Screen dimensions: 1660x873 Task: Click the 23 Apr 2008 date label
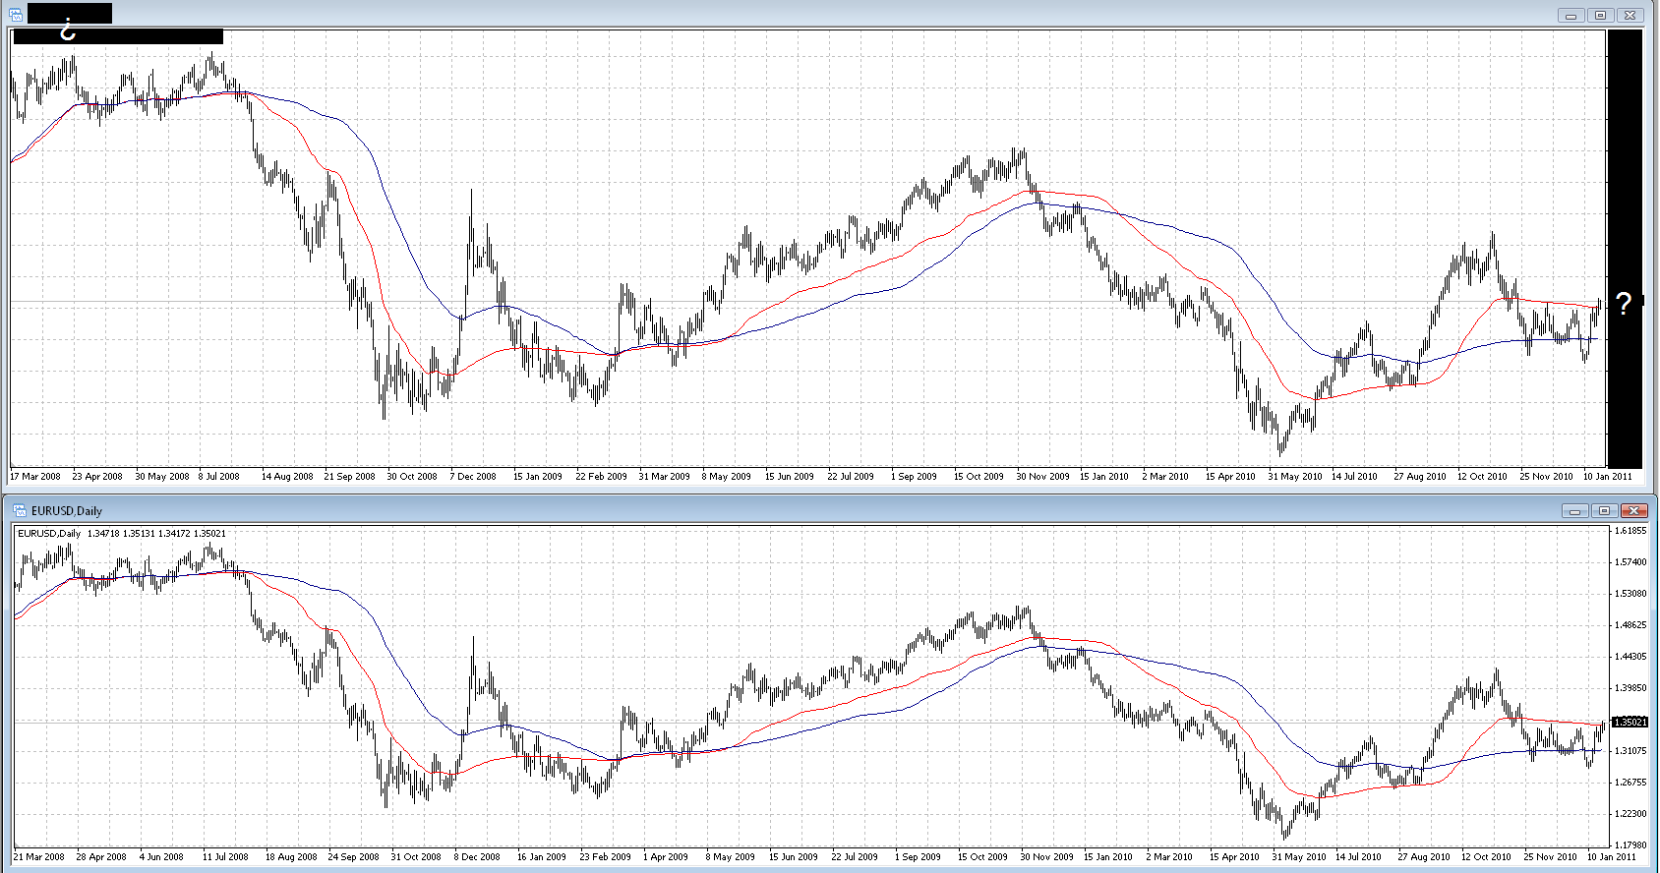tap(97, 477)
